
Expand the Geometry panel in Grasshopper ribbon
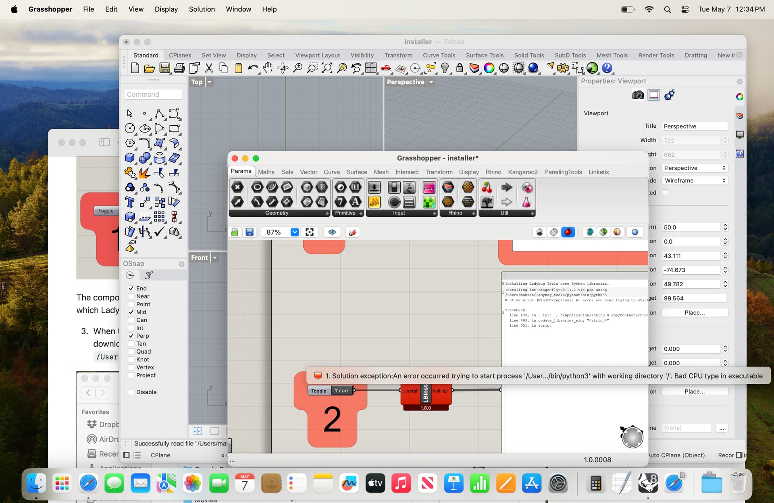[327, 213]
